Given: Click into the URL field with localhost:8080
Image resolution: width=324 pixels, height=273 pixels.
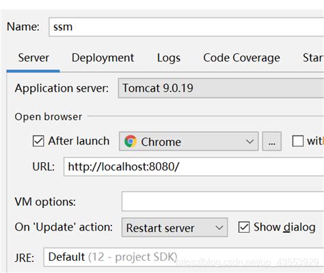Looking at the screenshot, I should coord(193,167).
